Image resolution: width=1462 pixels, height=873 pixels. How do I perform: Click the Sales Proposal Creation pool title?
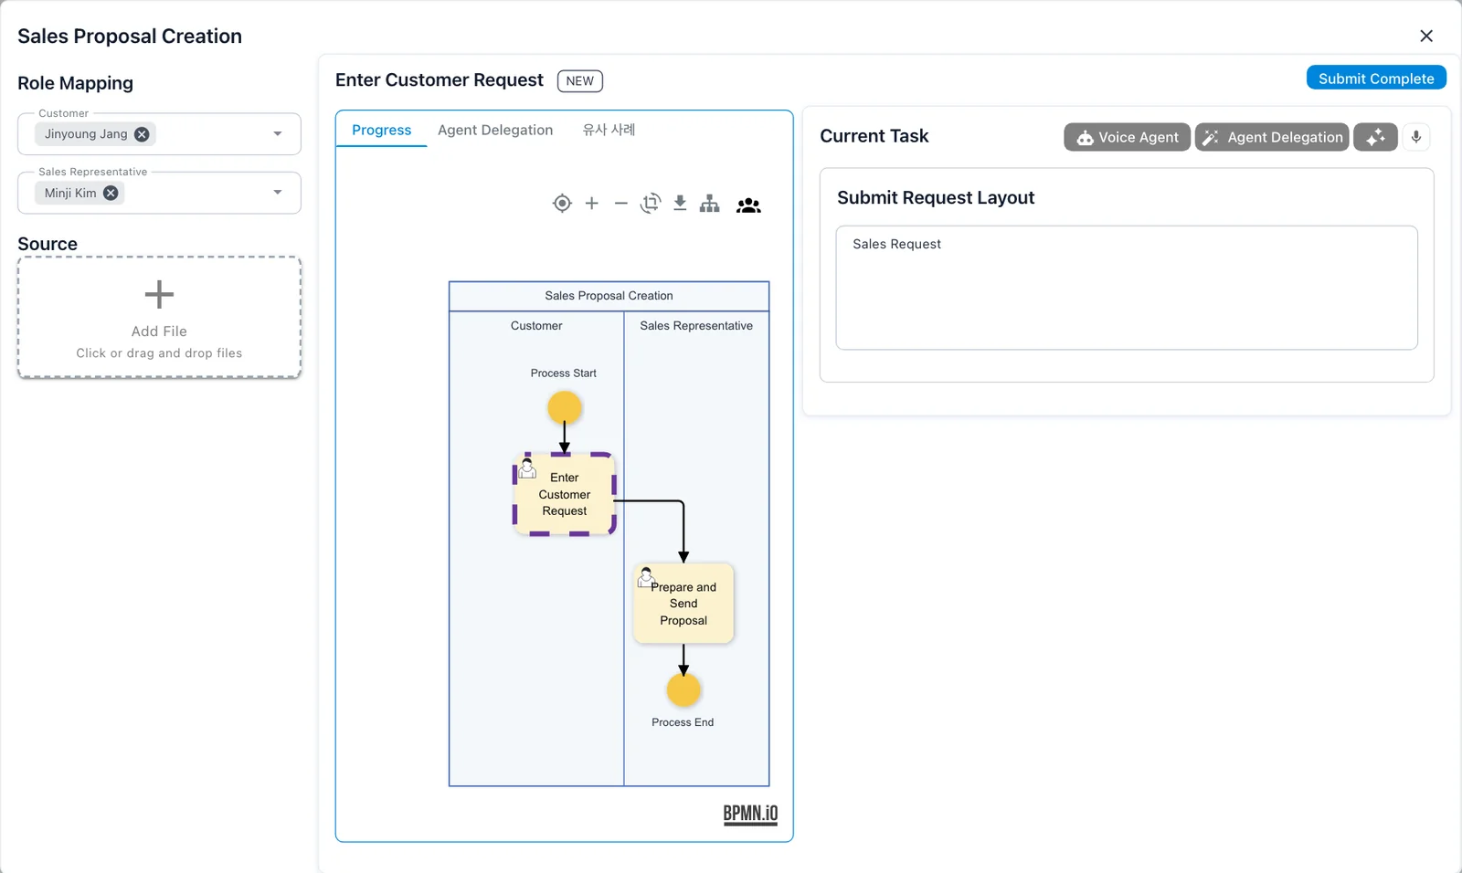(609, 296)
